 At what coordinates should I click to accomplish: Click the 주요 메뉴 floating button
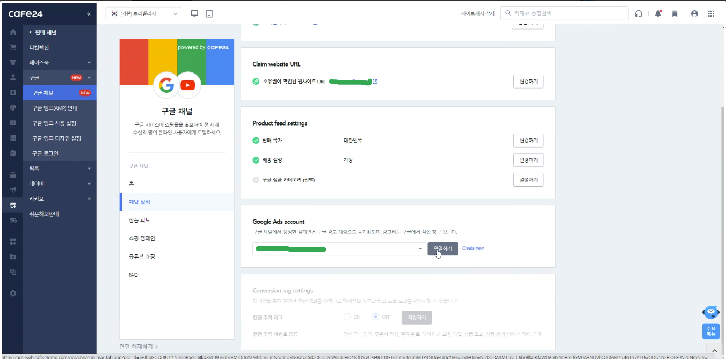(x=711, y=331)
